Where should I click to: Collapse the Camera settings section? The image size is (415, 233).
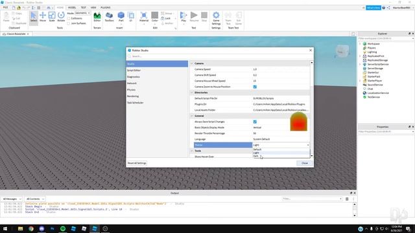pyautogui.click(x=192, y=63)
